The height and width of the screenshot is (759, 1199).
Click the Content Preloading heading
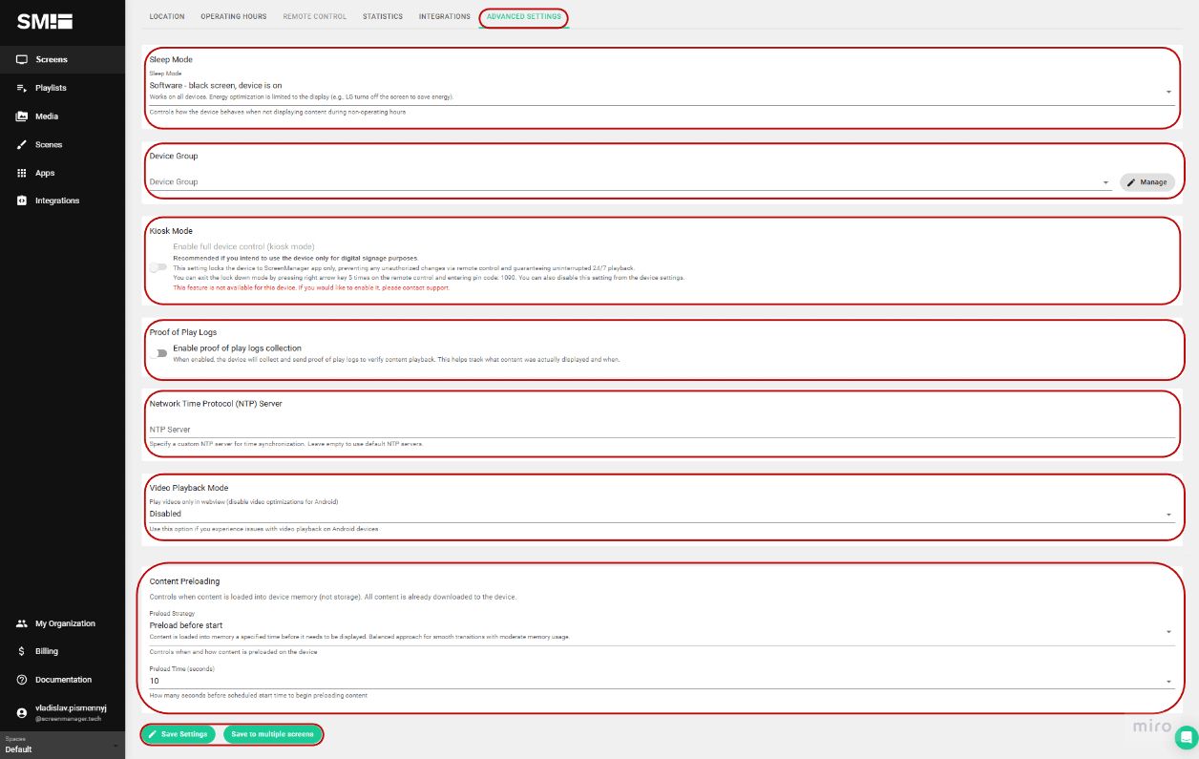coord(184,580)
